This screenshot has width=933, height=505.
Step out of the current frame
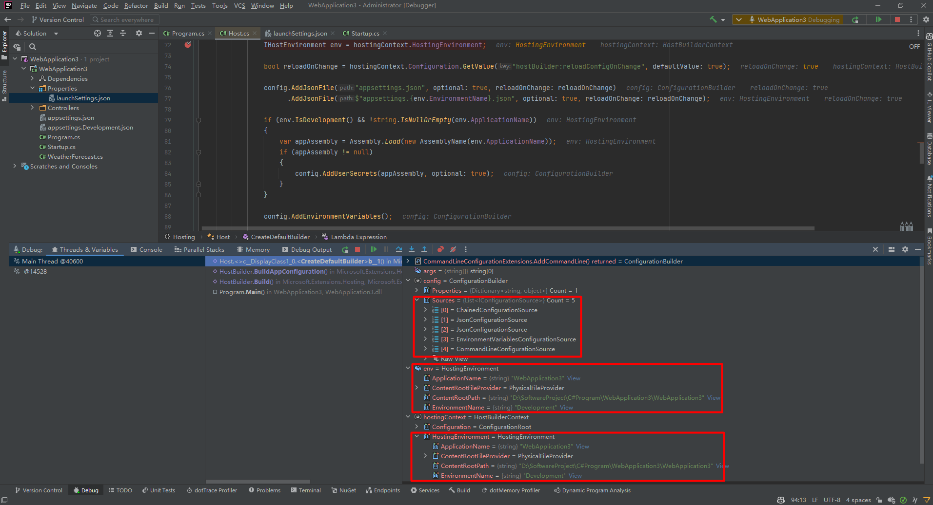[x=424, y=249]
